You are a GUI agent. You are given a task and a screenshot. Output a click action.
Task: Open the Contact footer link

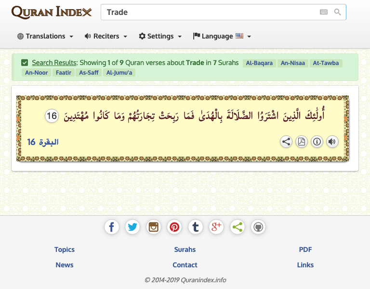point(185,265)
